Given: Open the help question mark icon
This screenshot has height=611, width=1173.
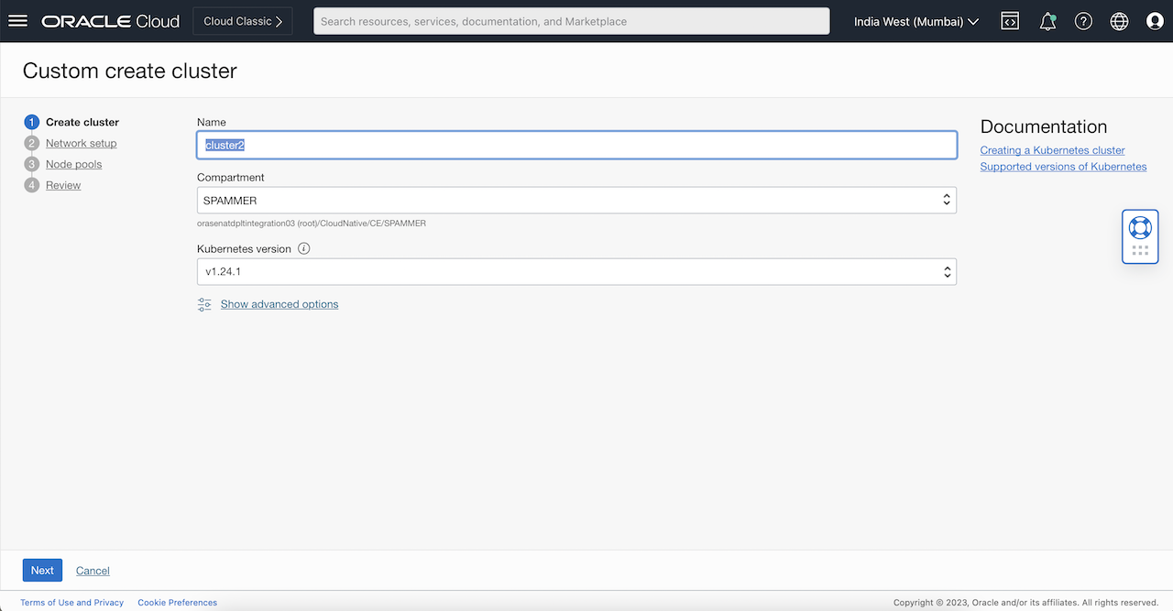Looking at the screenshot, I should click(1083, 21).
